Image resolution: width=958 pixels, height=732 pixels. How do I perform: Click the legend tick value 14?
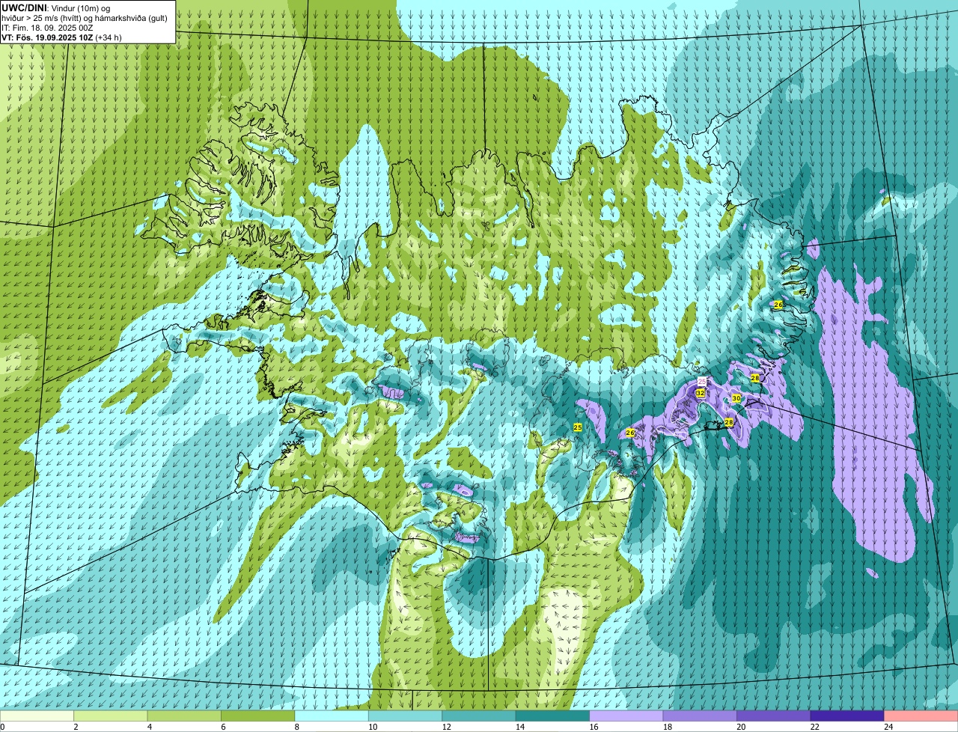click(x=519, y=727)
